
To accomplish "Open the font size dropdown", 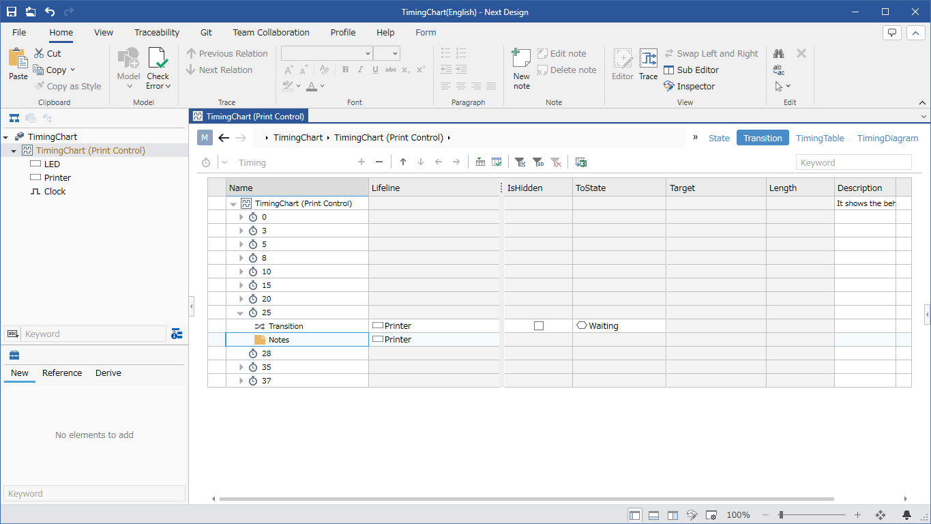I will pos(395,53).
